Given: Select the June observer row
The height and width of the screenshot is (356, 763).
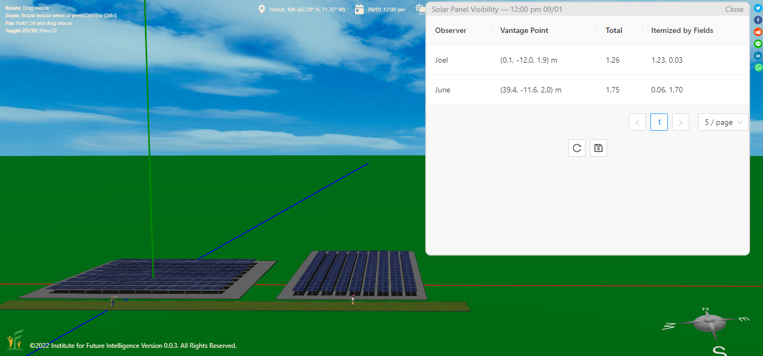Looking at the screenshot, I should (x=443, y=90).
